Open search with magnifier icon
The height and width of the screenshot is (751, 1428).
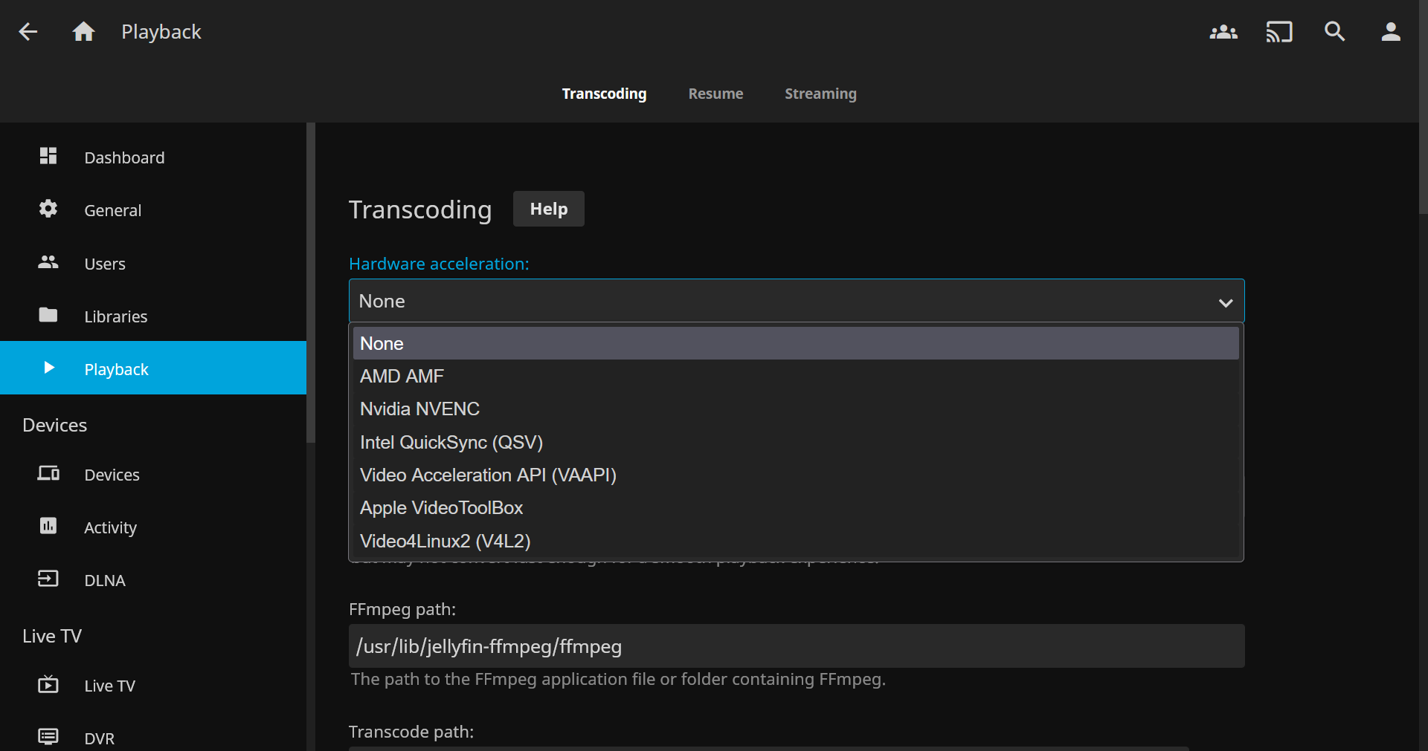click(x=1335, y=32)
